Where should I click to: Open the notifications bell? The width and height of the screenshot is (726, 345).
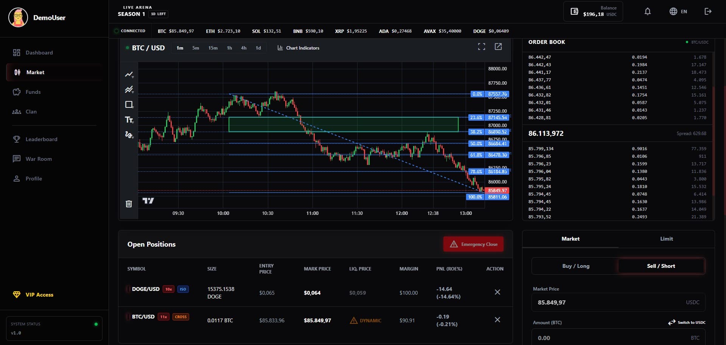[648, 11]
